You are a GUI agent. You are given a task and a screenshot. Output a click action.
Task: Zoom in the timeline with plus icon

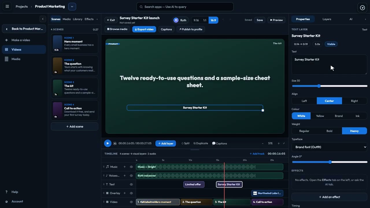[279, 143]
